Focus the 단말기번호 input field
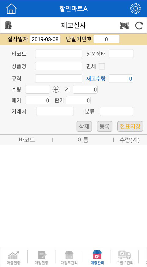Image resolution: width=147 pixels, height=267 pixels. pos(106,39)
